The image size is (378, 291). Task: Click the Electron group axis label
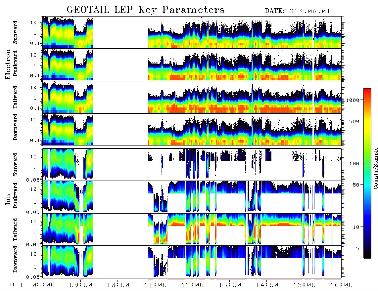(x=8, y=64)
